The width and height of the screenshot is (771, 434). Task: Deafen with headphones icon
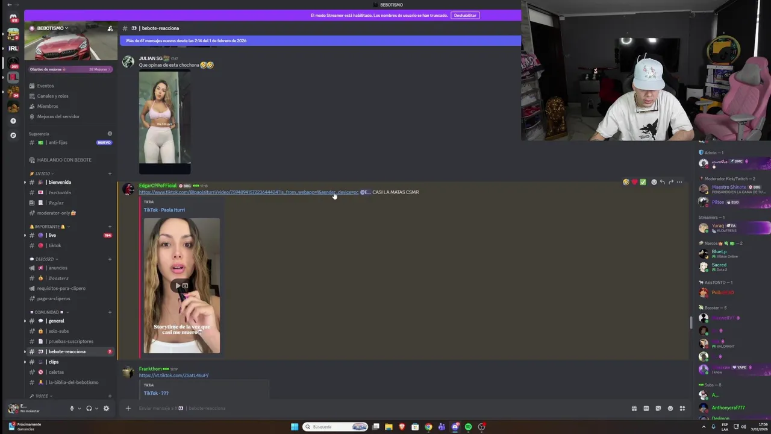[x=89, y=408]
